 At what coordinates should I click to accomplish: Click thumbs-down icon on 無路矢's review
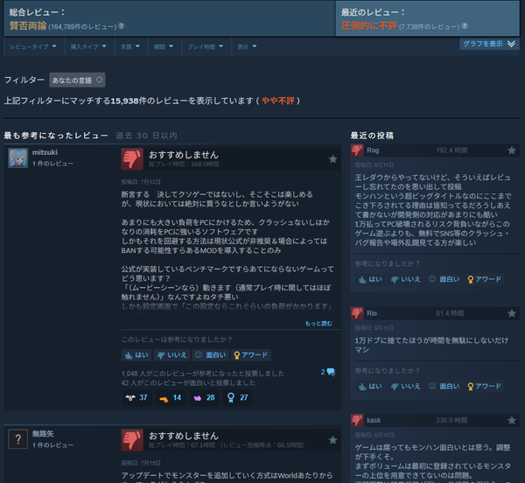coord(132,440)
